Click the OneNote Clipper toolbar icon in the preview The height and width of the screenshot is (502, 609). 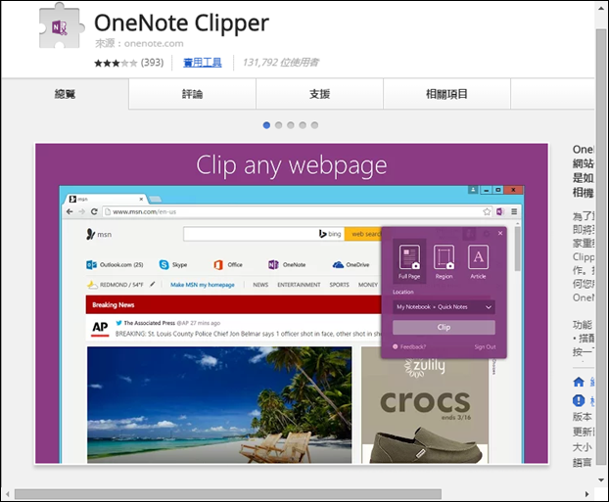click(x=500, y=211)
